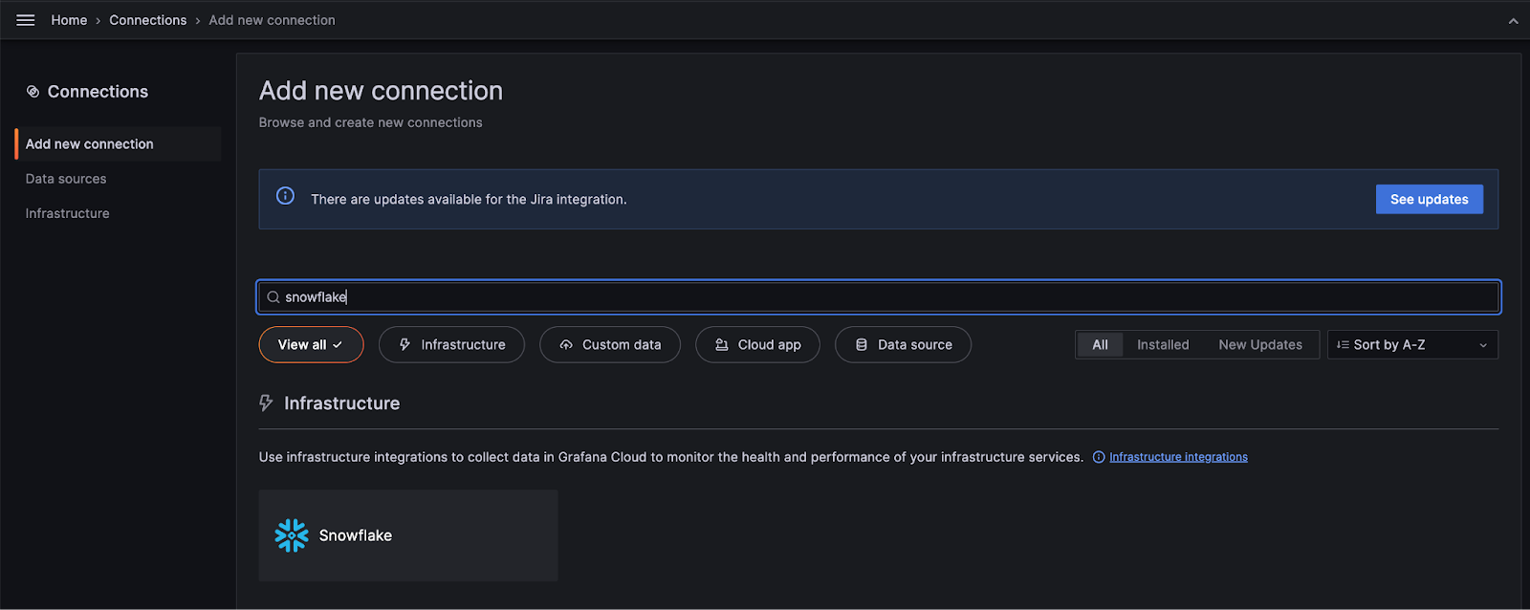The height and width of the screenshot is (610, 1530).
Task: Filter by Cloud app category
Action: click(x=757, y=344)
